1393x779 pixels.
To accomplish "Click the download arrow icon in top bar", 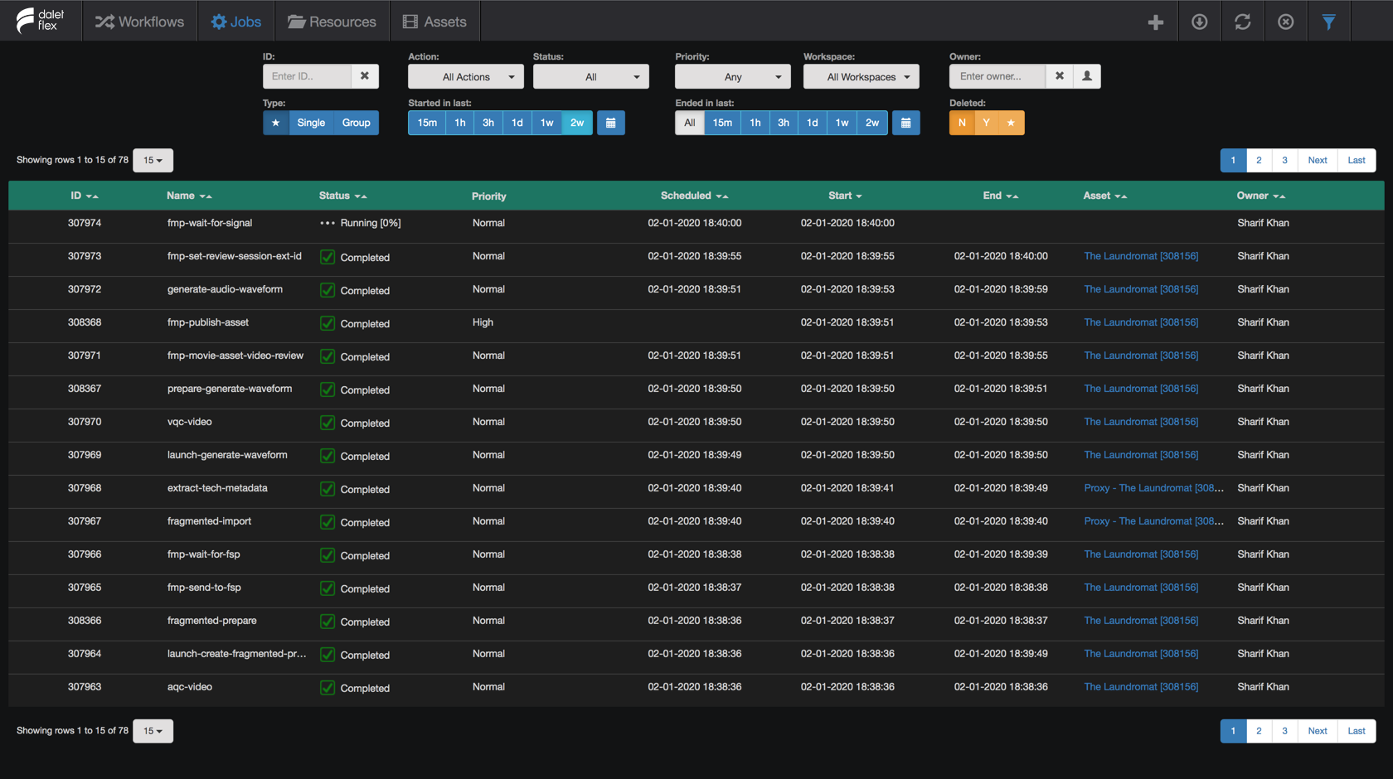I will (1199, 22).
